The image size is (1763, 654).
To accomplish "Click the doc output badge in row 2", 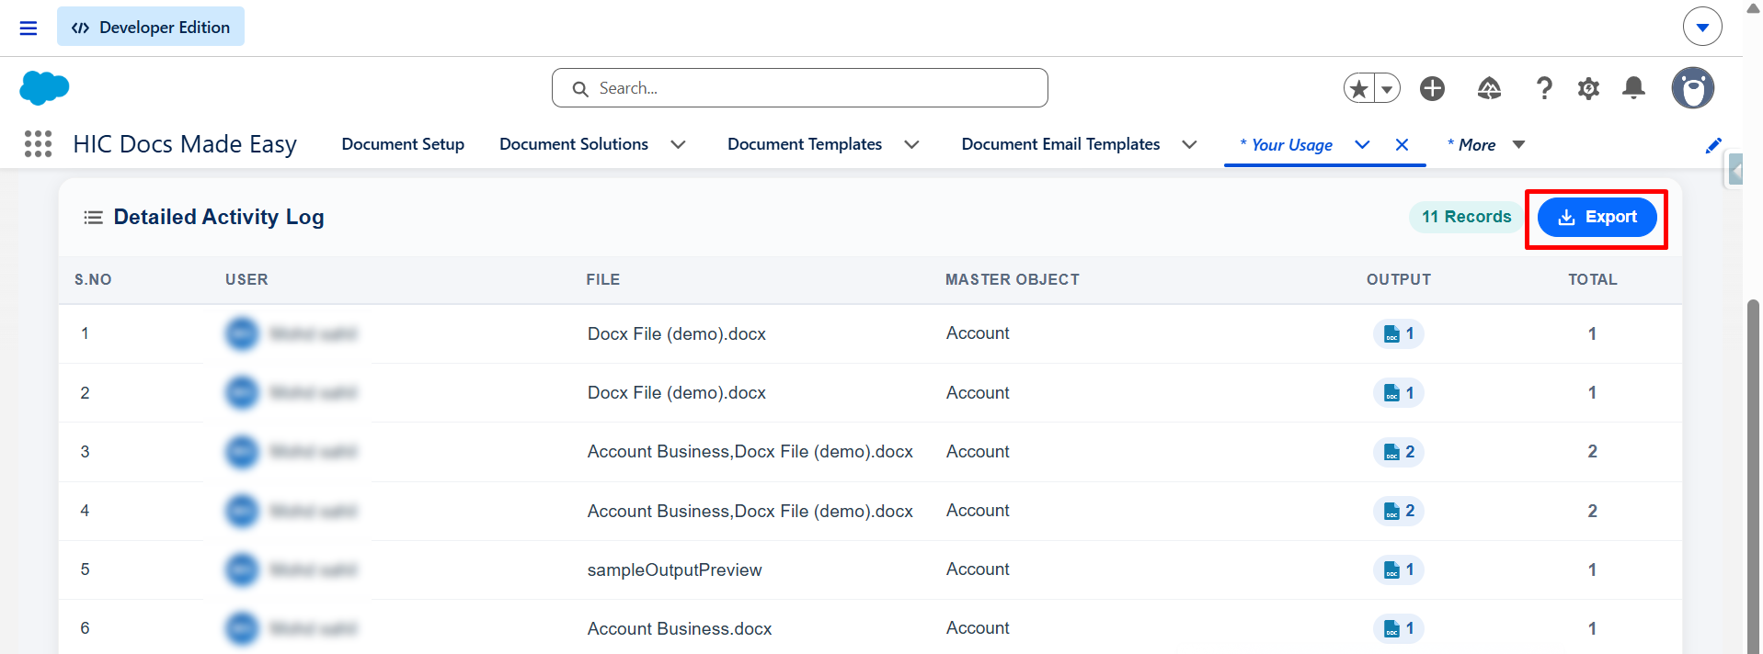I will (x=1399, y=393).
